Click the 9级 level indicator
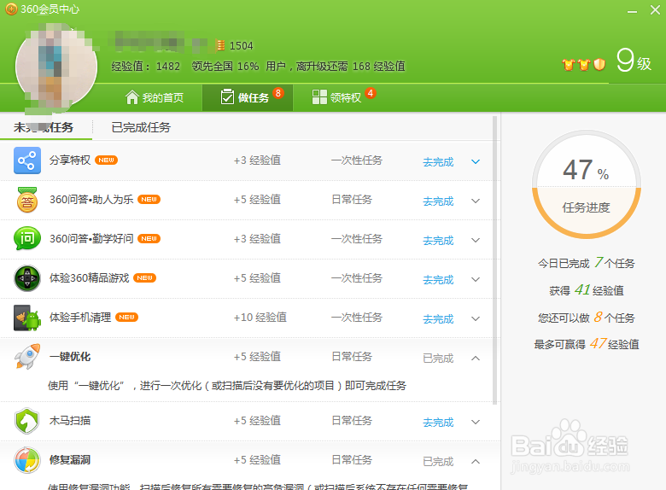The image size is (666, 490). [x=634, y=61]
